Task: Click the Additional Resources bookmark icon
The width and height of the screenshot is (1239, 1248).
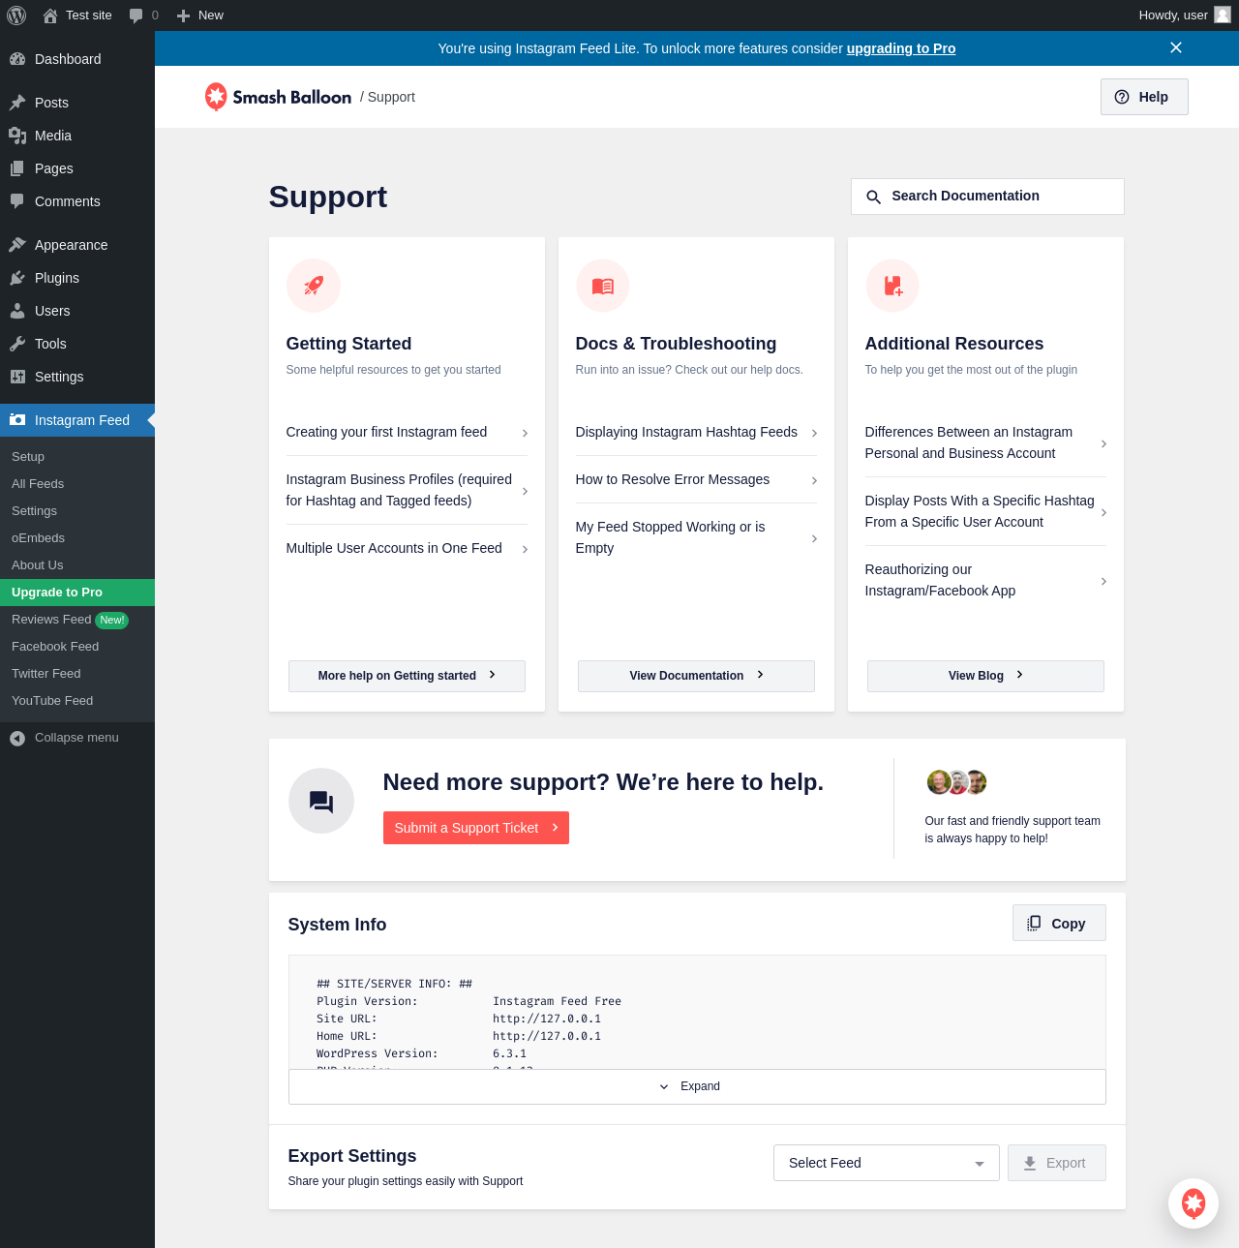Action: click(892, 286)
